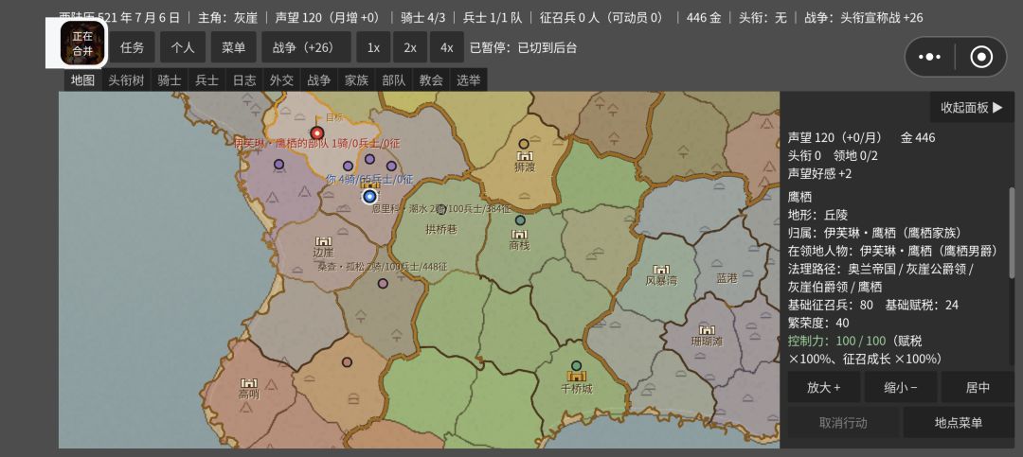This screenshot has height=457, width=1023.
Task: Click the 归属: 伊芙琳·鹰栖 line
Action: (x=874, y=233)
